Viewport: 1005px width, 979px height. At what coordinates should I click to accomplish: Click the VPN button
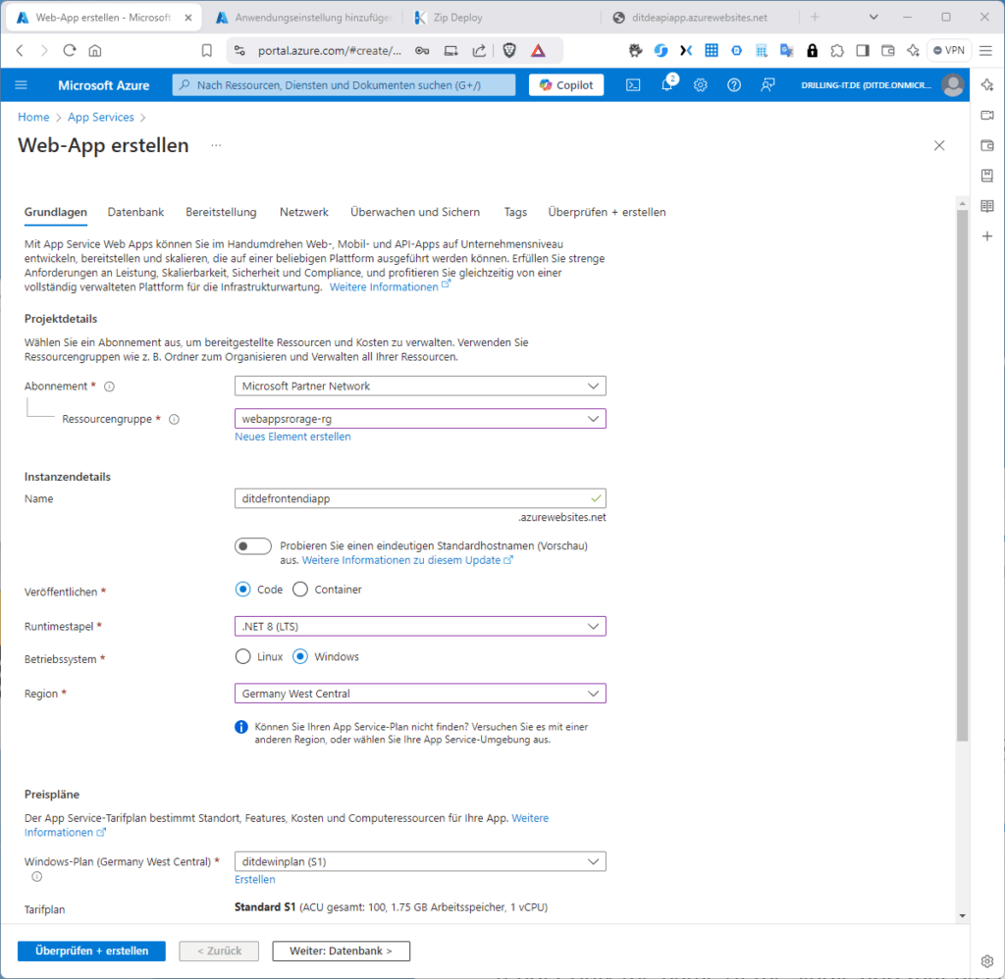pos(949,51)
